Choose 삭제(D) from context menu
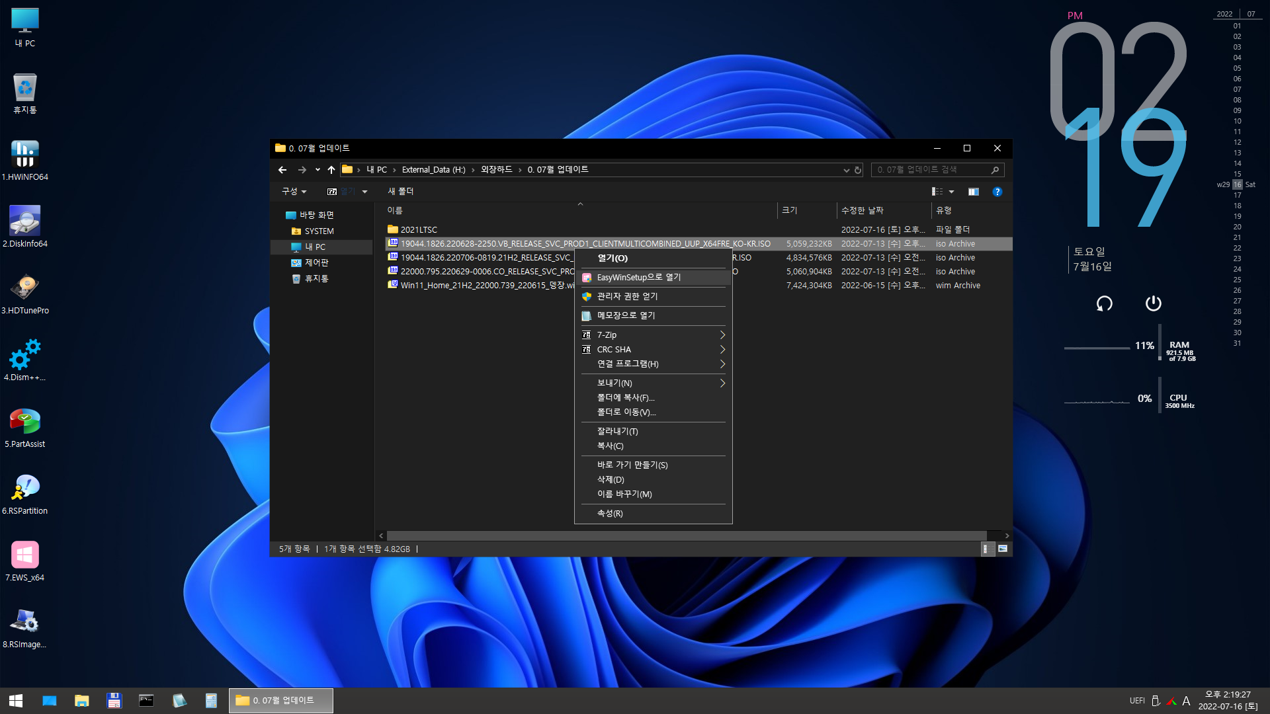 tap(654, 480)
